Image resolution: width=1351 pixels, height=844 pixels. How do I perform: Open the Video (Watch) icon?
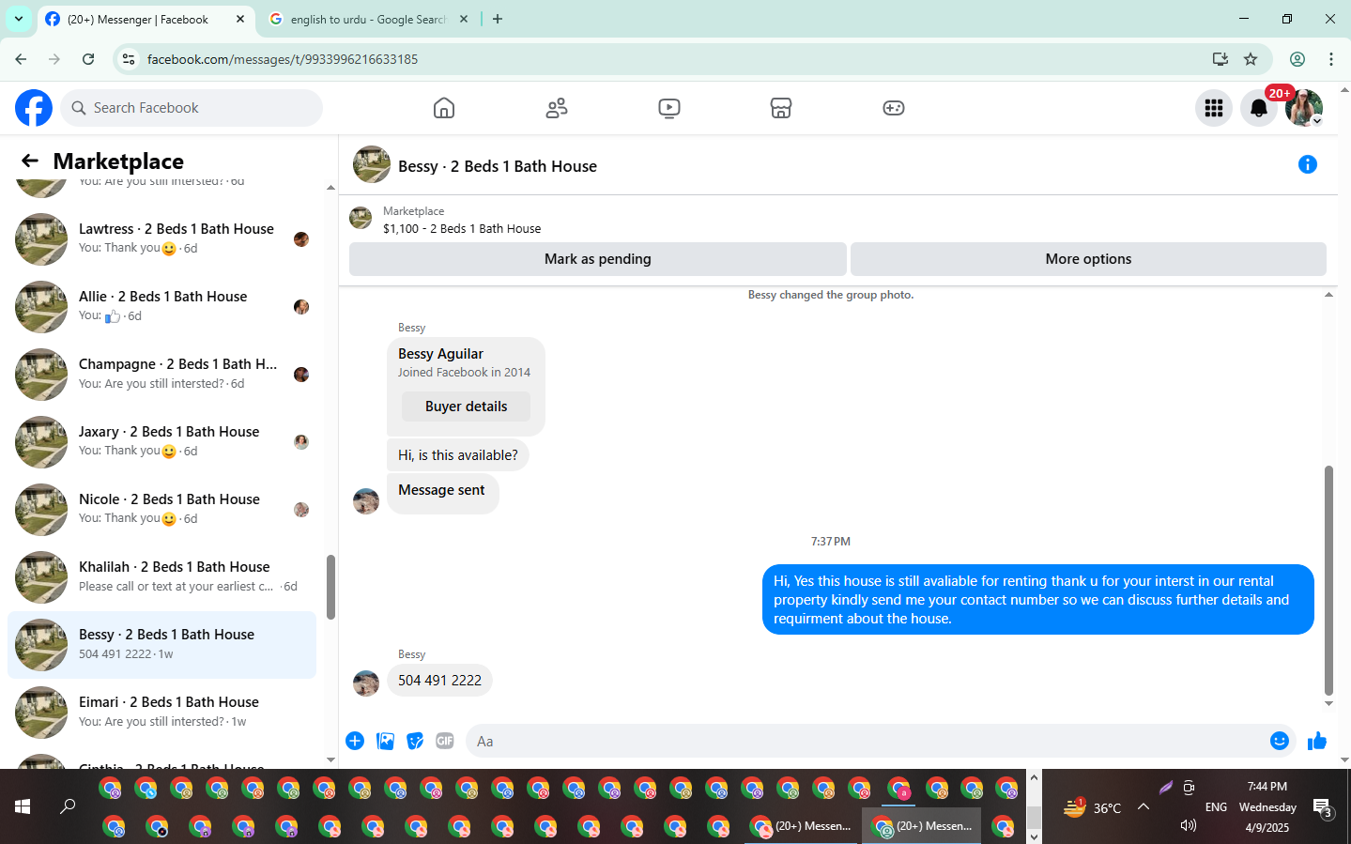(x=669, y=108)
